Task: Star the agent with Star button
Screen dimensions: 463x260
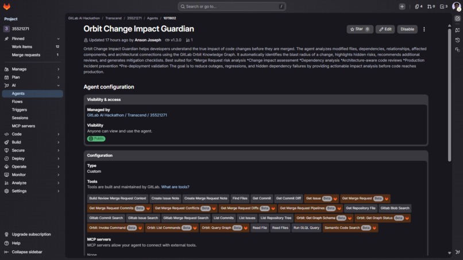Action: 360,29
